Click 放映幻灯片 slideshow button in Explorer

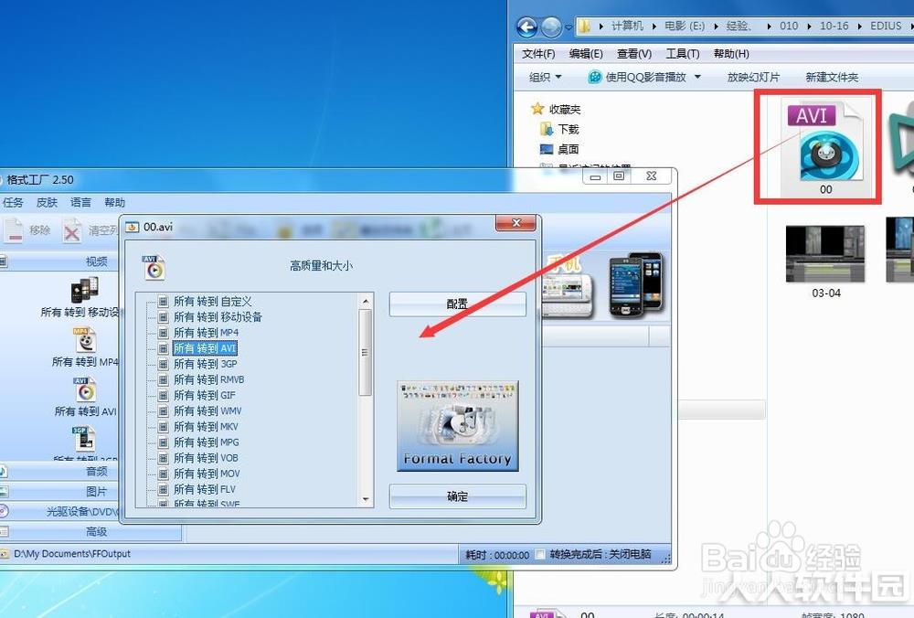pos(753,77)
